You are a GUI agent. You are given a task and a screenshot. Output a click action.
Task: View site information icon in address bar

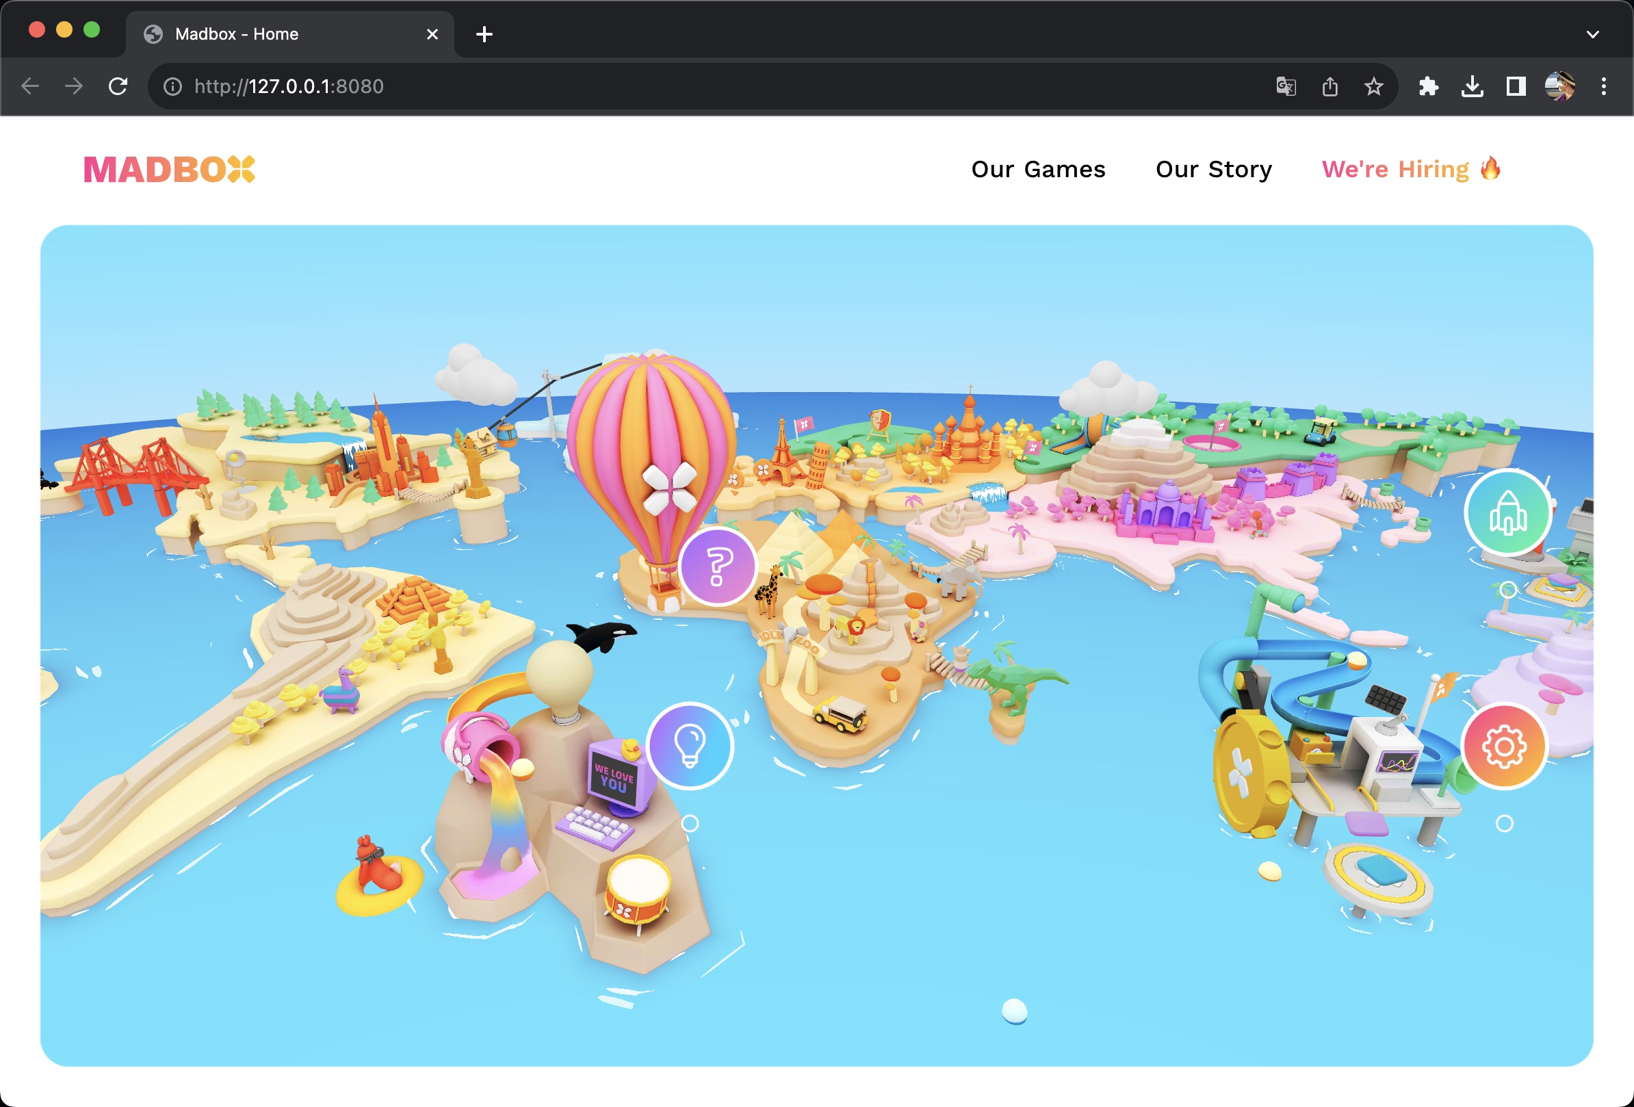click(172, 86)
